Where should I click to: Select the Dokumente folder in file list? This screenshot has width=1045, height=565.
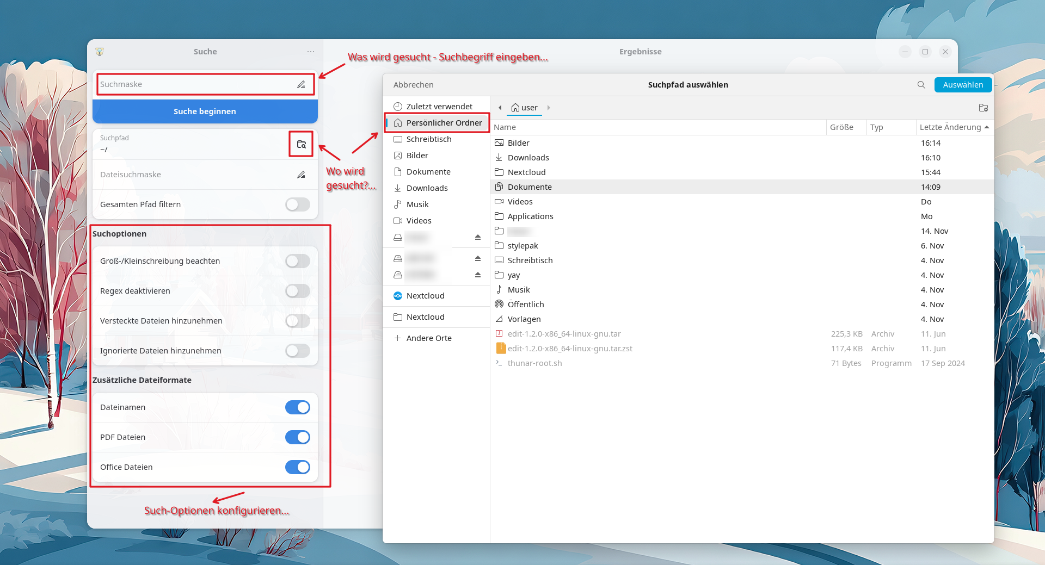click(x=530, y=187)
